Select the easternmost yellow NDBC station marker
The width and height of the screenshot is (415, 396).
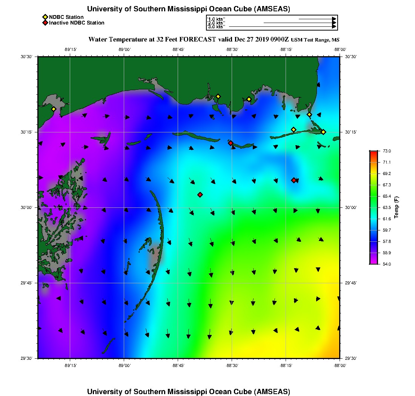[323, 132]
